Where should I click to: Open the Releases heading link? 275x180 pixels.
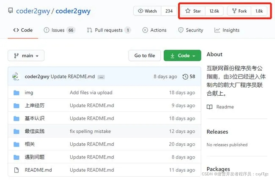pyautogui.click(x=217, y=132)
